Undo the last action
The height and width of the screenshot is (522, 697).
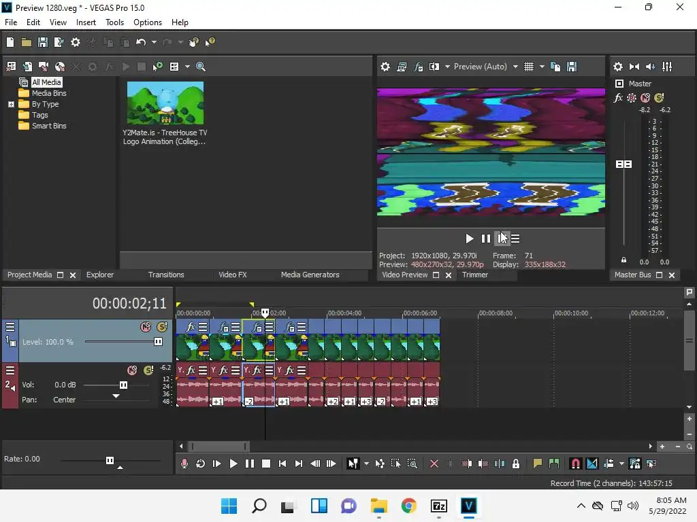(x=141, y=42)
